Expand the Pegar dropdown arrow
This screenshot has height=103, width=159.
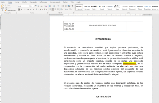(2, 10)
